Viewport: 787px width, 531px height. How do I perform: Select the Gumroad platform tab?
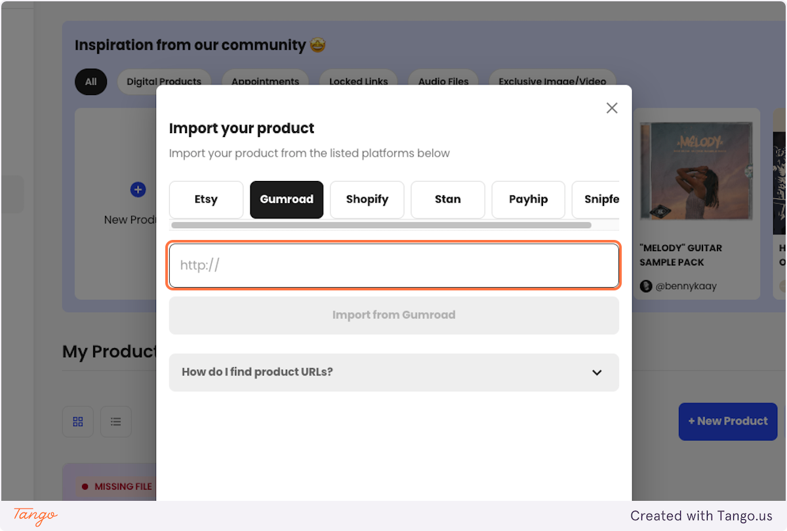[287, 199]
